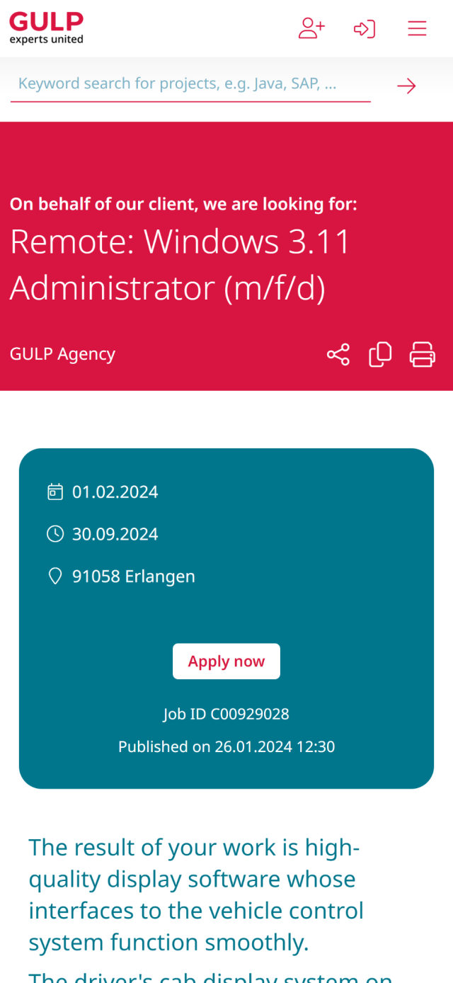Screen dimensions: 453x983
Task: Click the calendar icon beside 01.02.2024
Action: 55,491
